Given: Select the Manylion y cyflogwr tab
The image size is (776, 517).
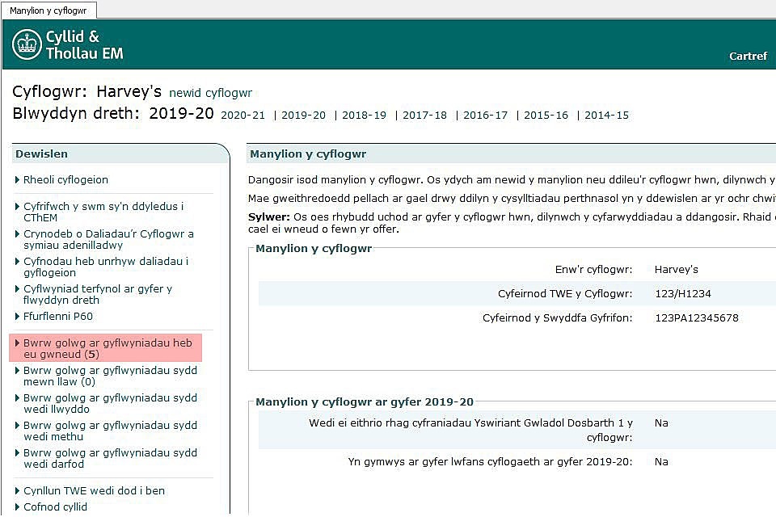Looking at the screenshot, I should tap(48, 11).
